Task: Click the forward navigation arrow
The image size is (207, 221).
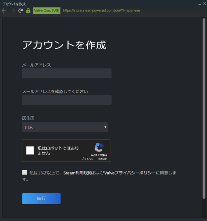Action: pos(13,11)
